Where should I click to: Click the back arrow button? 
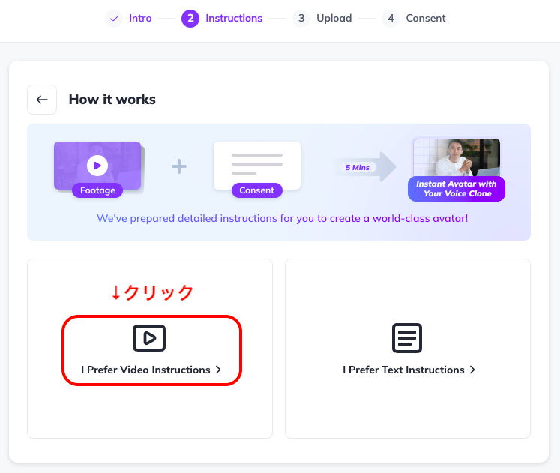42,100
